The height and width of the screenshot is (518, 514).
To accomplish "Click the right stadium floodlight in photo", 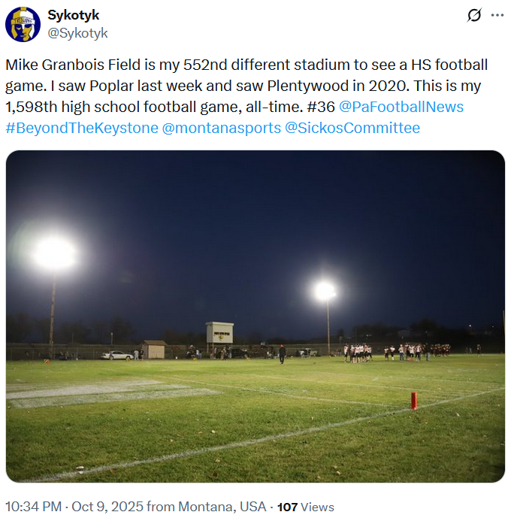I will [x=325, y=291].
